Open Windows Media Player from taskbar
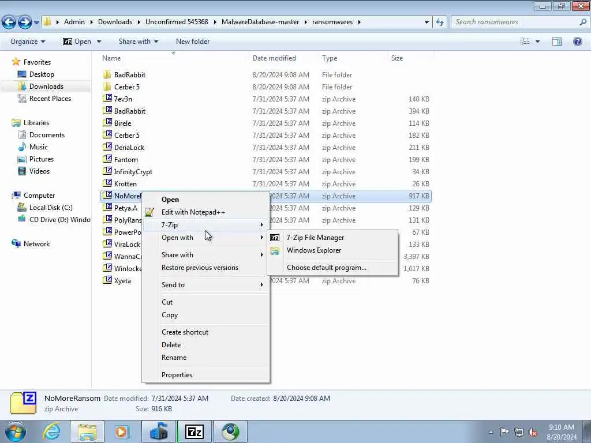This screenshot has width=591, height=443. tap(122, 431)
